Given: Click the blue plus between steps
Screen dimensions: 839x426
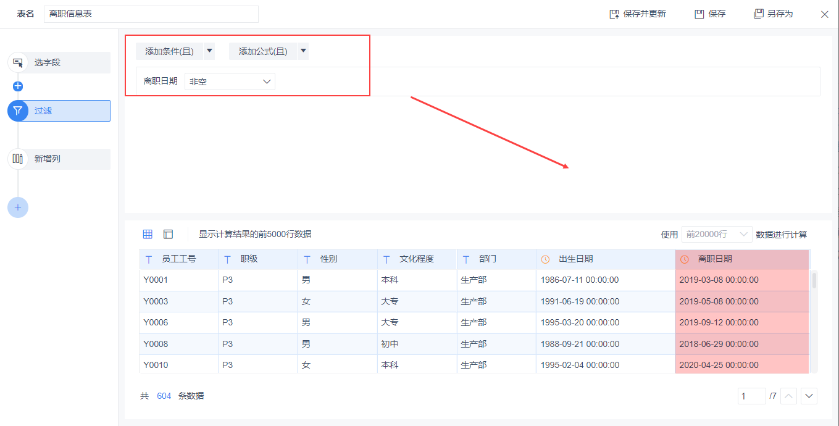Looking at the screenshot, I should [18, 86].
